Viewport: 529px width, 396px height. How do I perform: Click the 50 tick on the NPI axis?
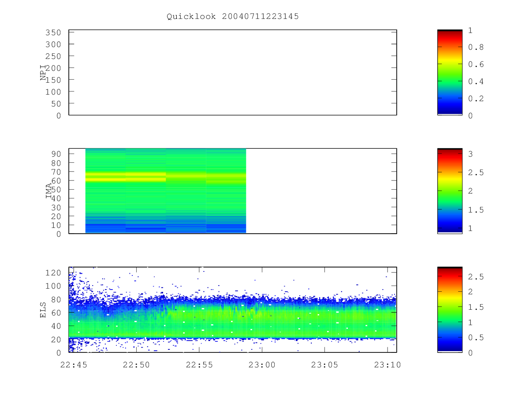tap(56, 103)
